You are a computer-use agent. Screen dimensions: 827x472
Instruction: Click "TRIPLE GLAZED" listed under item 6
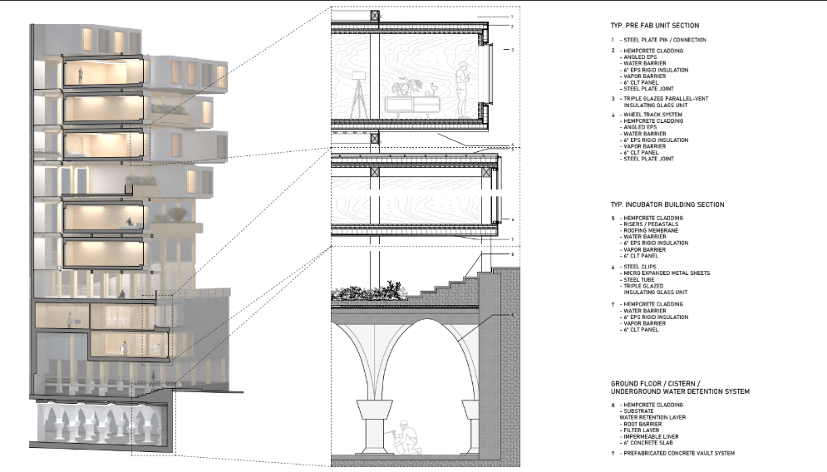click(643, 286)
